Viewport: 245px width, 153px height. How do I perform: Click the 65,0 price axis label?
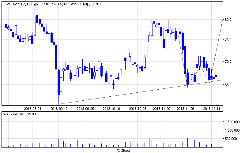pyautogui.click(x=228, y=85)
